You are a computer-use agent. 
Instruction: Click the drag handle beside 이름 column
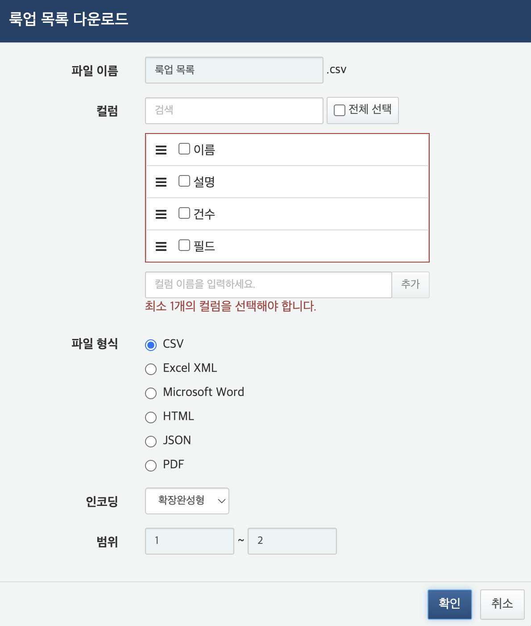[160, 150]
